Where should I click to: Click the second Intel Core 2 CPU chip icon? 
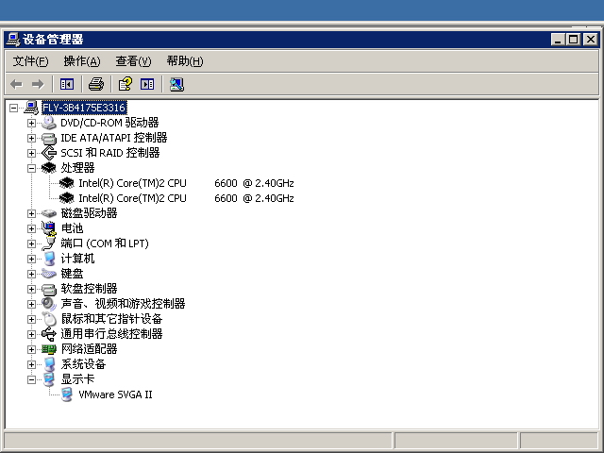pos(67,198)
